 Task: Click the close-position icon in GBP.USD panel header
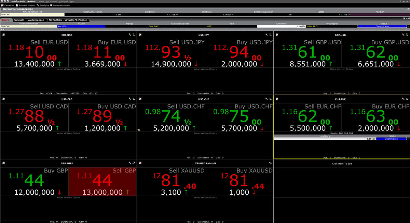pyautogui.click(x=277, y=35)
